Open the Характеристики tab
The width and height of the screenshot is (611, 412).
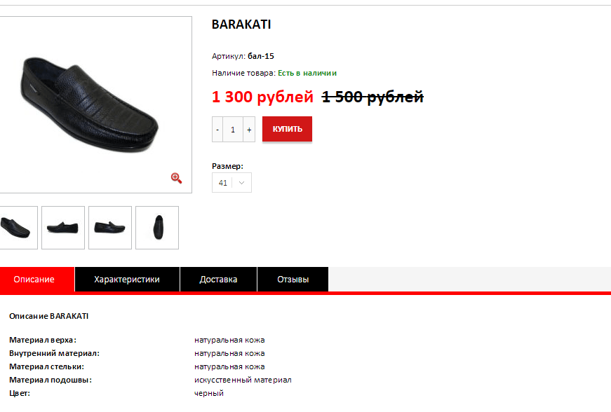point(127,280)
